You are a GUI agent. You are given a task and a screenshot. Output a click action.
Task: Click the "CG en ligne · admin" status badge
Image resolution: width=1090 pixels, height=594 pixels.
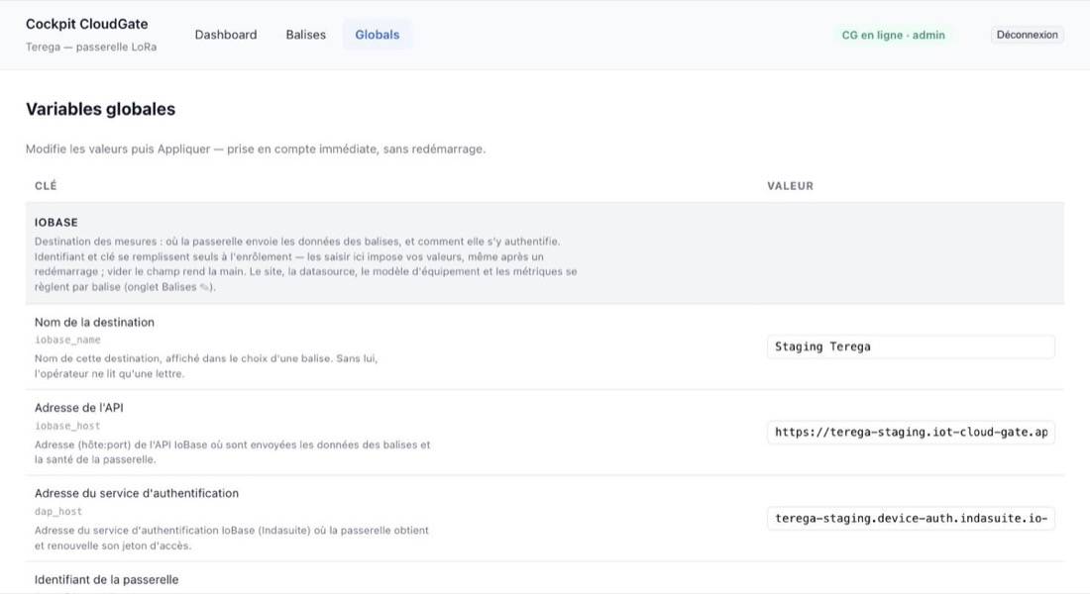[893, 35]
